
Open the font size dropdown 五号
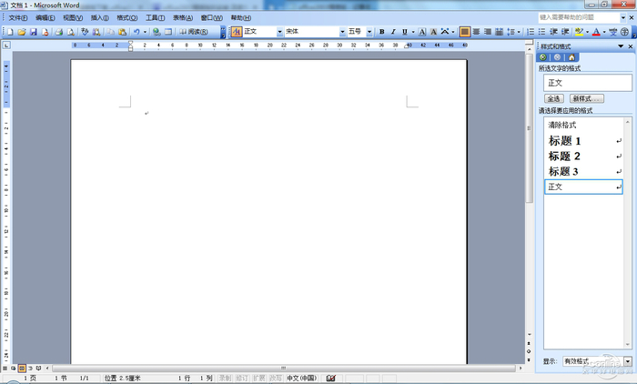[369, 32]
